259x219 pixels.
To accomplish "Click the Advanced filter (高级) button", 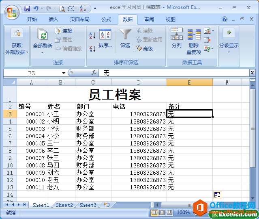I will tap(144, 49).
